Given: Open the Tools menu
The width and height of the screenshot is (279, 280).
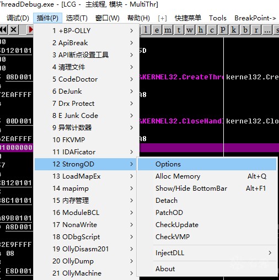Looking at the screenshot, I should click(x=218, y=18).
